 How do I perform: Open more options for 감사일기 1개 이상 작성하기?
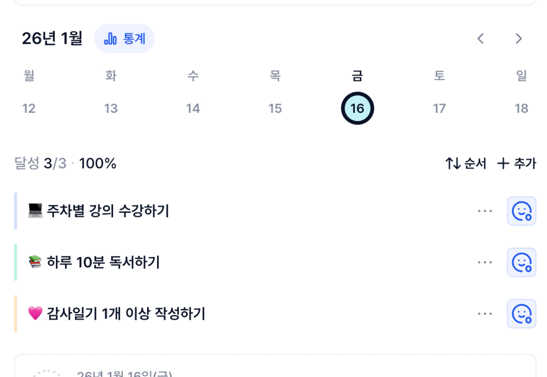(x=485, y=314)
